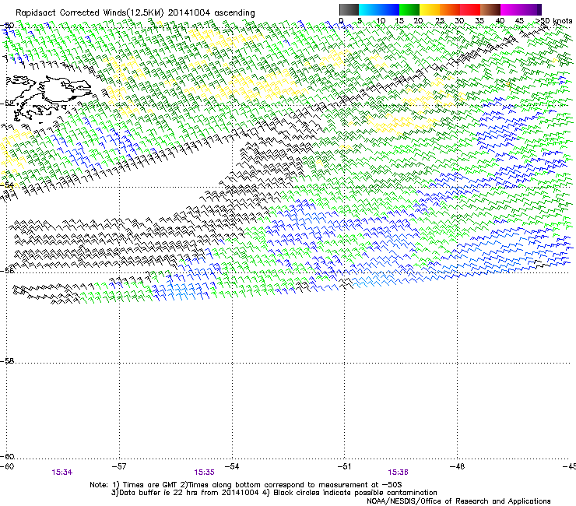Click longitude label '-54'

point(232,466)
